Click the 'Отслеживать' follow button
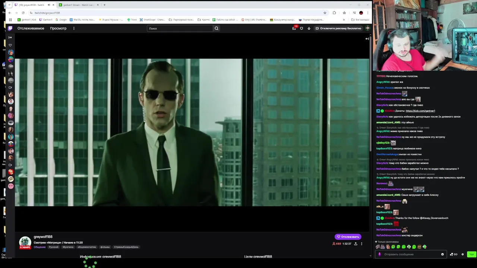477x268 pixels. click(348, 237)
